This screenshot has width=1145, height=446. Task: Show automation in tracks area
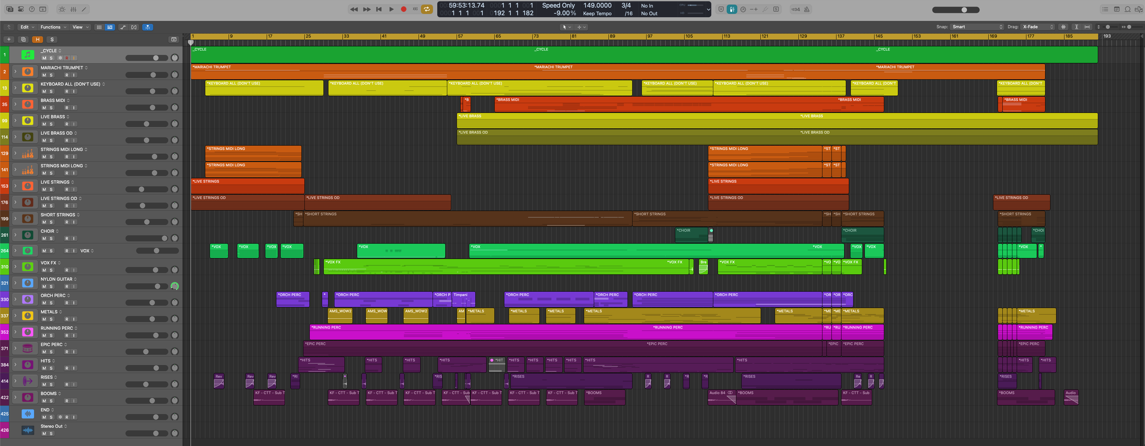(x=123, y=27)
